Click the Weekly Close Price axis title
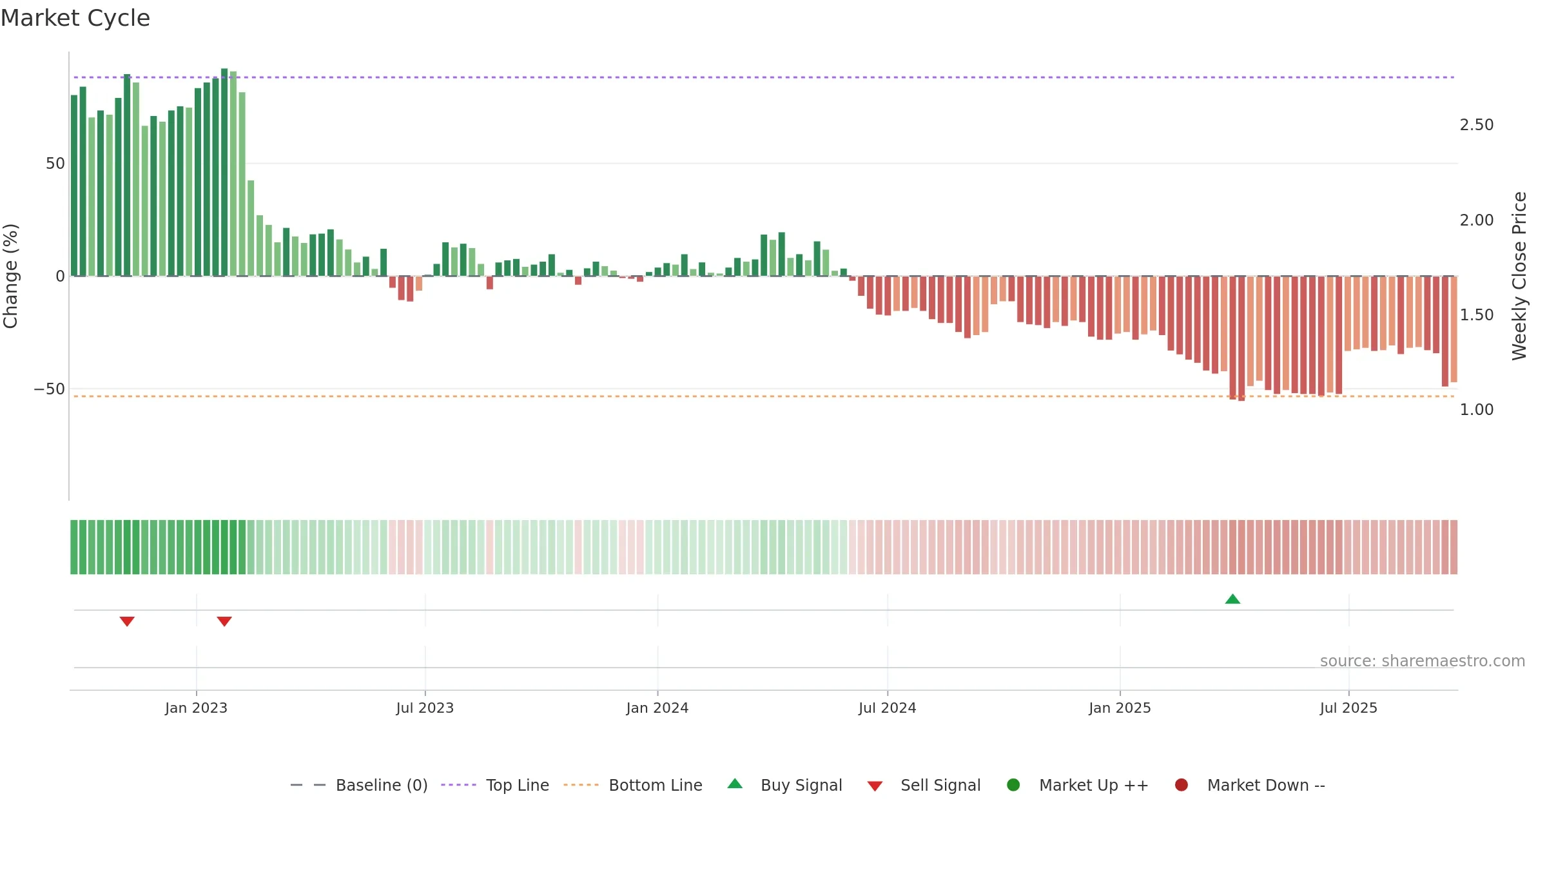 tap(1519, 276)
